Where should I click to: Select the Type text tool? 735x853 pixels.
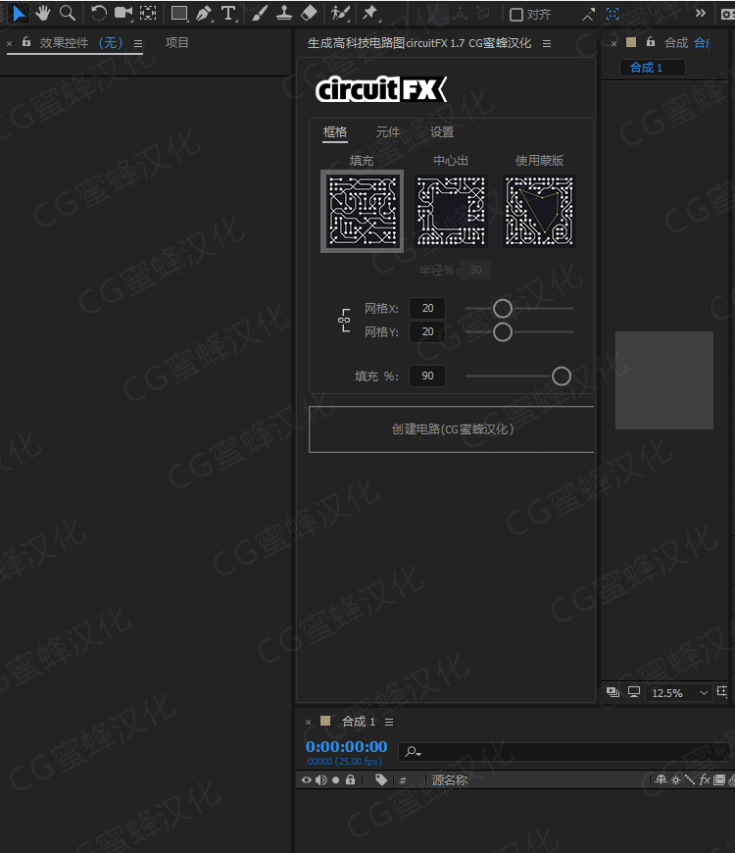tap(229, 14)
